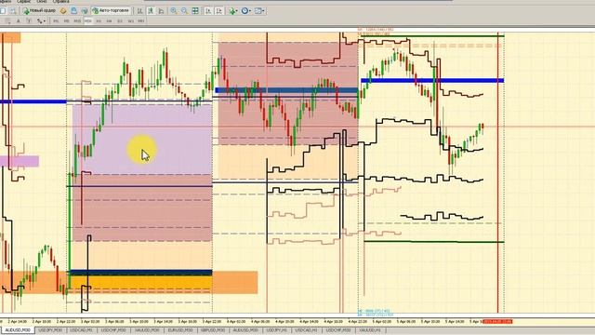The height and width of the screenshot is (335, 595).
Task: Switch chart to candlestick mode
Action: 151,11
